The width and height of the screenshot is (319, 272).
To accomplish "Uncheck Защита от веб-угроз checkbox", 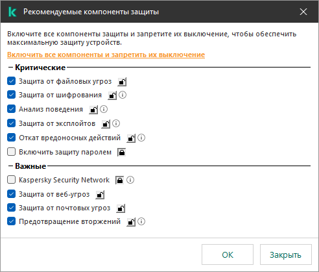I will point(11,194).
